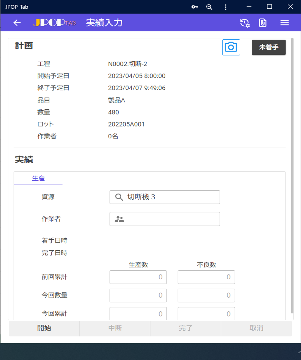Click the 前回累計 生産数 field
The image size is (301, 360).
[138, 277]
